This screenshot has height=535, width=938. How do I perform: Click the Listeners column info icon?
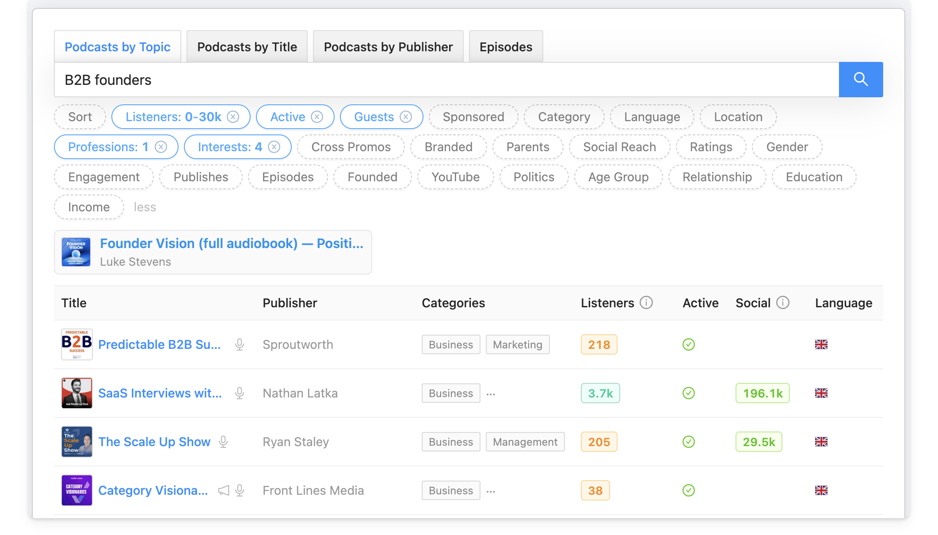646,302
